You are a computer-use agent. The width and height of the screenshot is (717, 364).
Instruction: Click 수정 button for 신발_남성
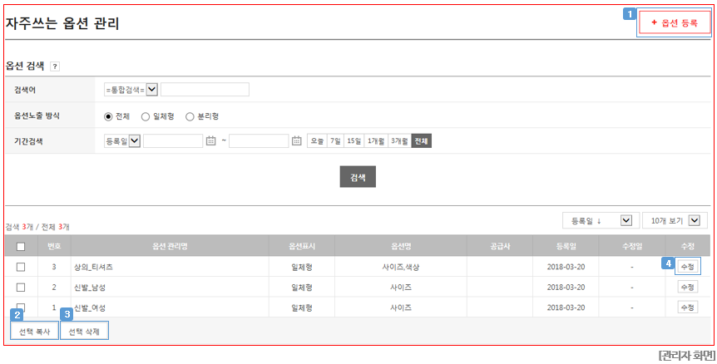pos(688,287)
